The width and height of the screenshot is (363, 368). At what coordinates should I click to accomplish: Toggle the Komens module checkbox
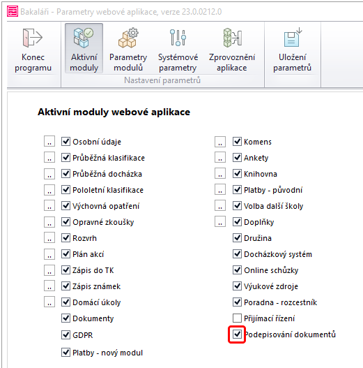[237, 142]
